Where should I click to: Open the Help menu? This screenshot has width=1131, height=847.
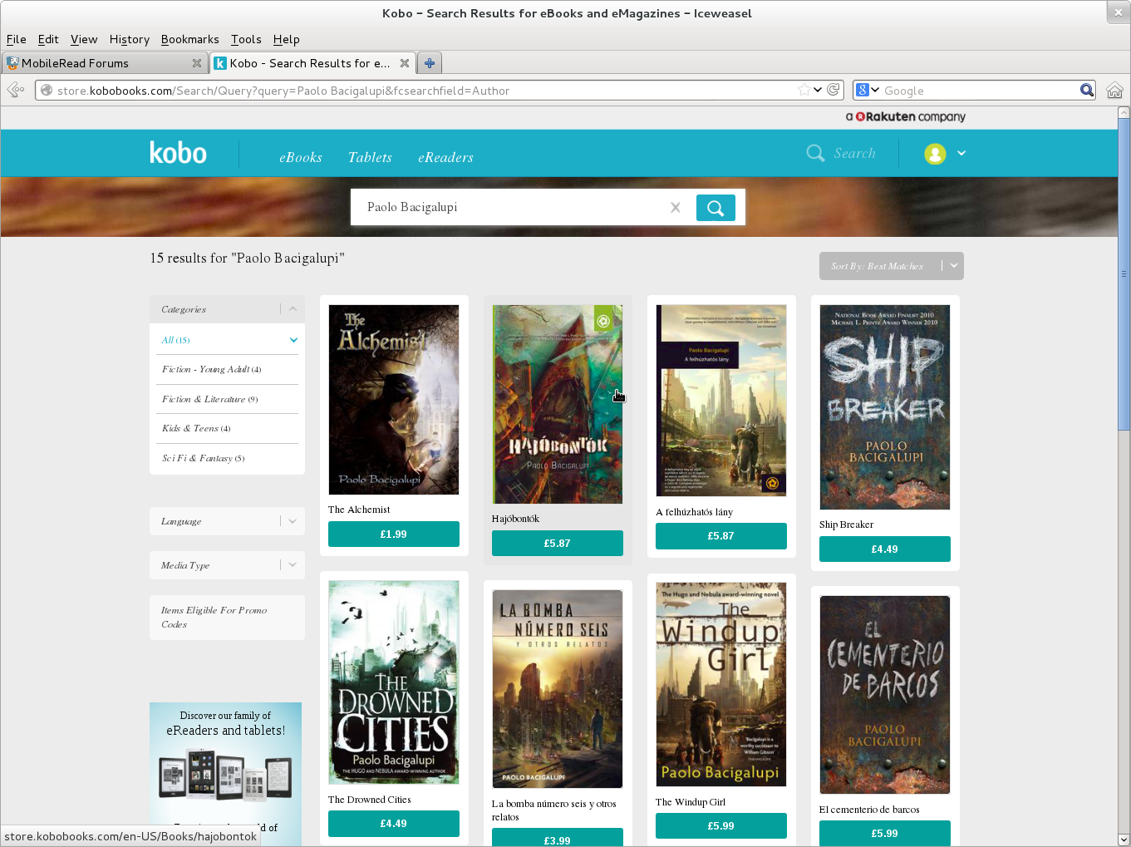[x=287, y=39]
